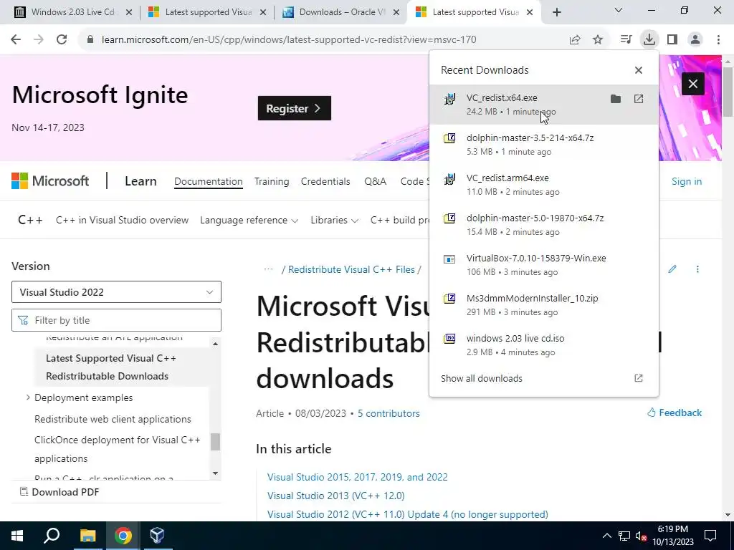Click the Sign in link

tap(687, 181)
